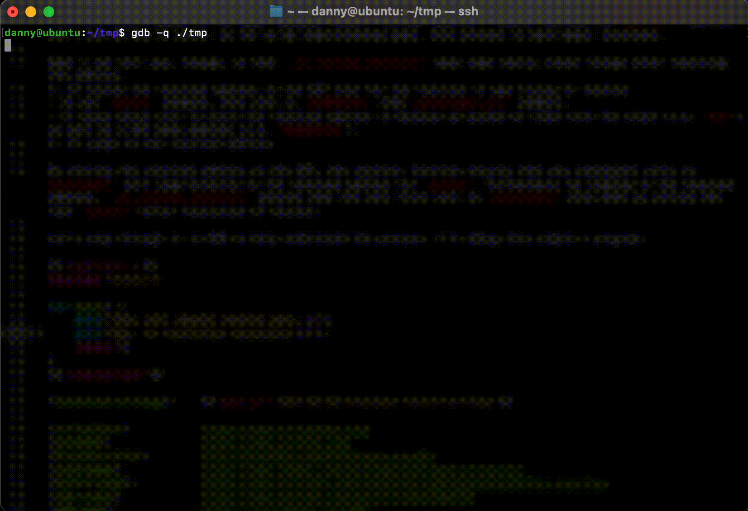Maximize the terminal with the green button

49,12
